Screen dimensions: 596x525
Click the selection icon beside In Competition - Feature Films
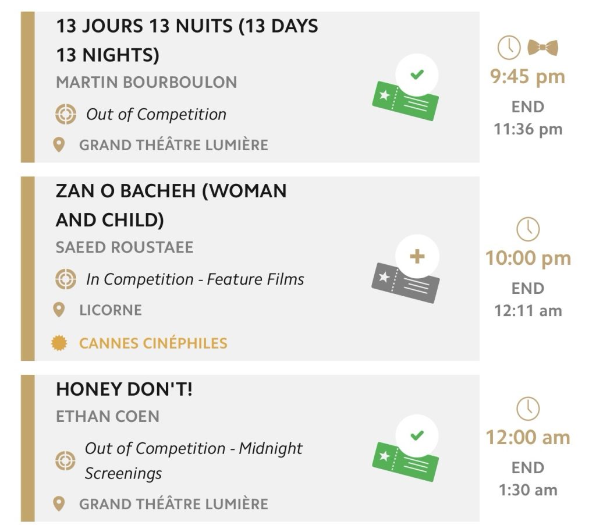[x=66, y=279]
